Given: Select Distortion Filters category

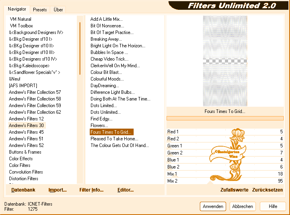Looking at the screenshot, I should click(24, 179).
